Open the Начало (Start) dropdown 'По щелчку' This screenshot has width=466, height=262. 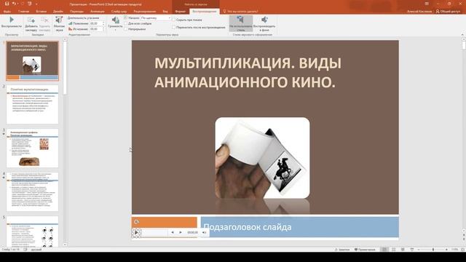[156, 18]
